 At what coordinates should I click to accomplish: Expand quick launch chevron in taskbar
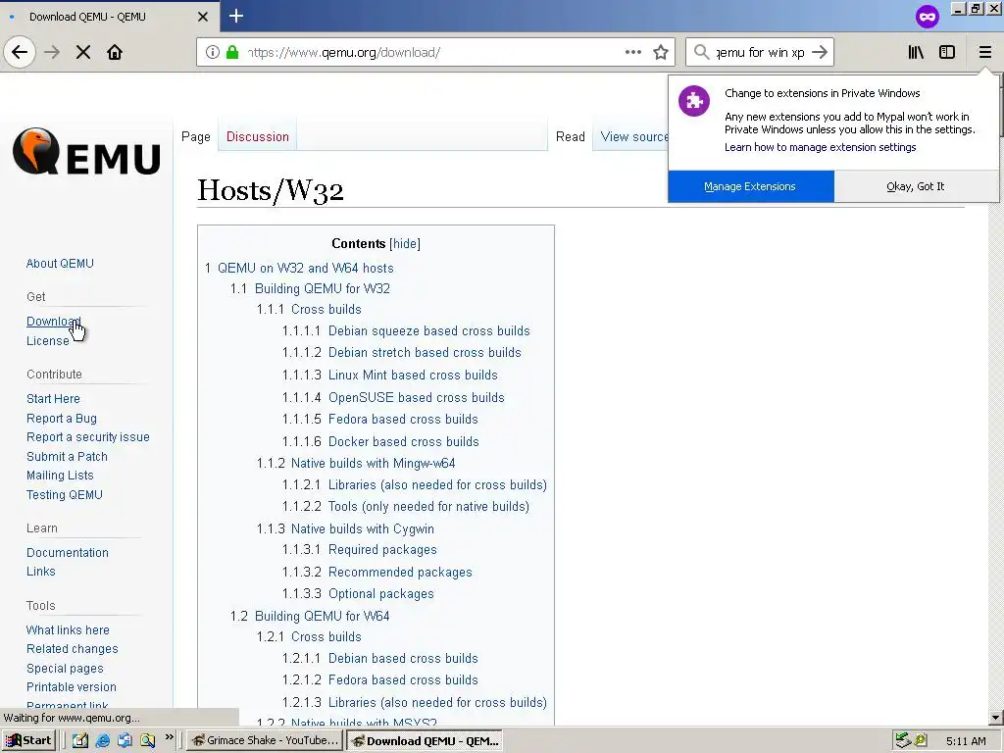[x=169, y=737]
